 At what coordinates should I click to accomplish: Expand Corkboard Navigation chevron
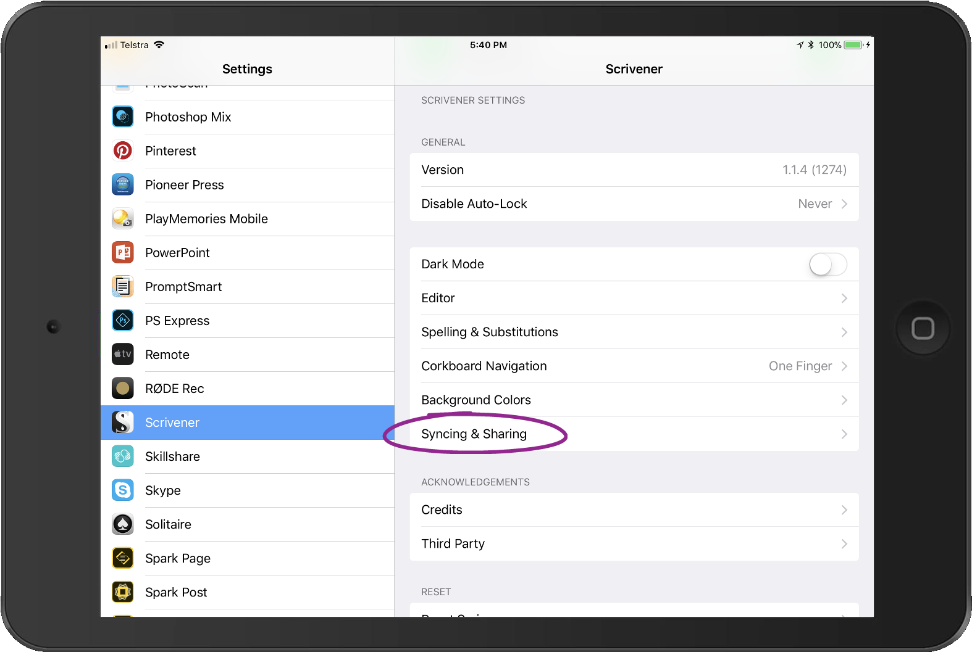click(844, 366)
